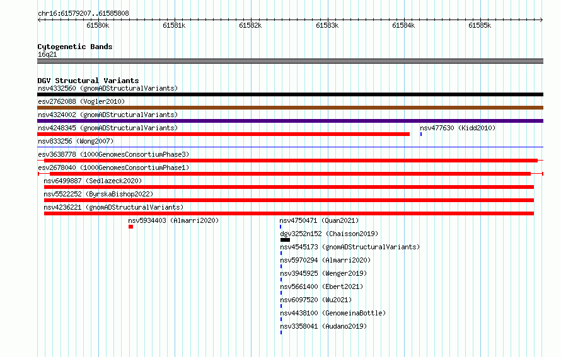Open esv2678040 1000GenomesConsortiumPhase1 label
Screen dimensions: 561x357
(x=113, y=167)
